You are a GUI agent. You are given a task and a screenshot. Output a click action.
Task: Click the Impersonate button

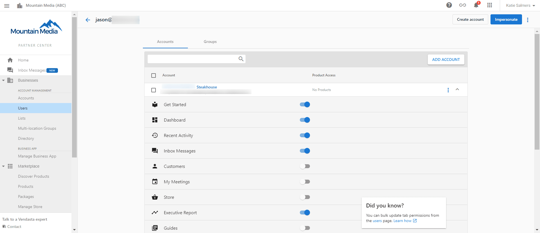506,19
